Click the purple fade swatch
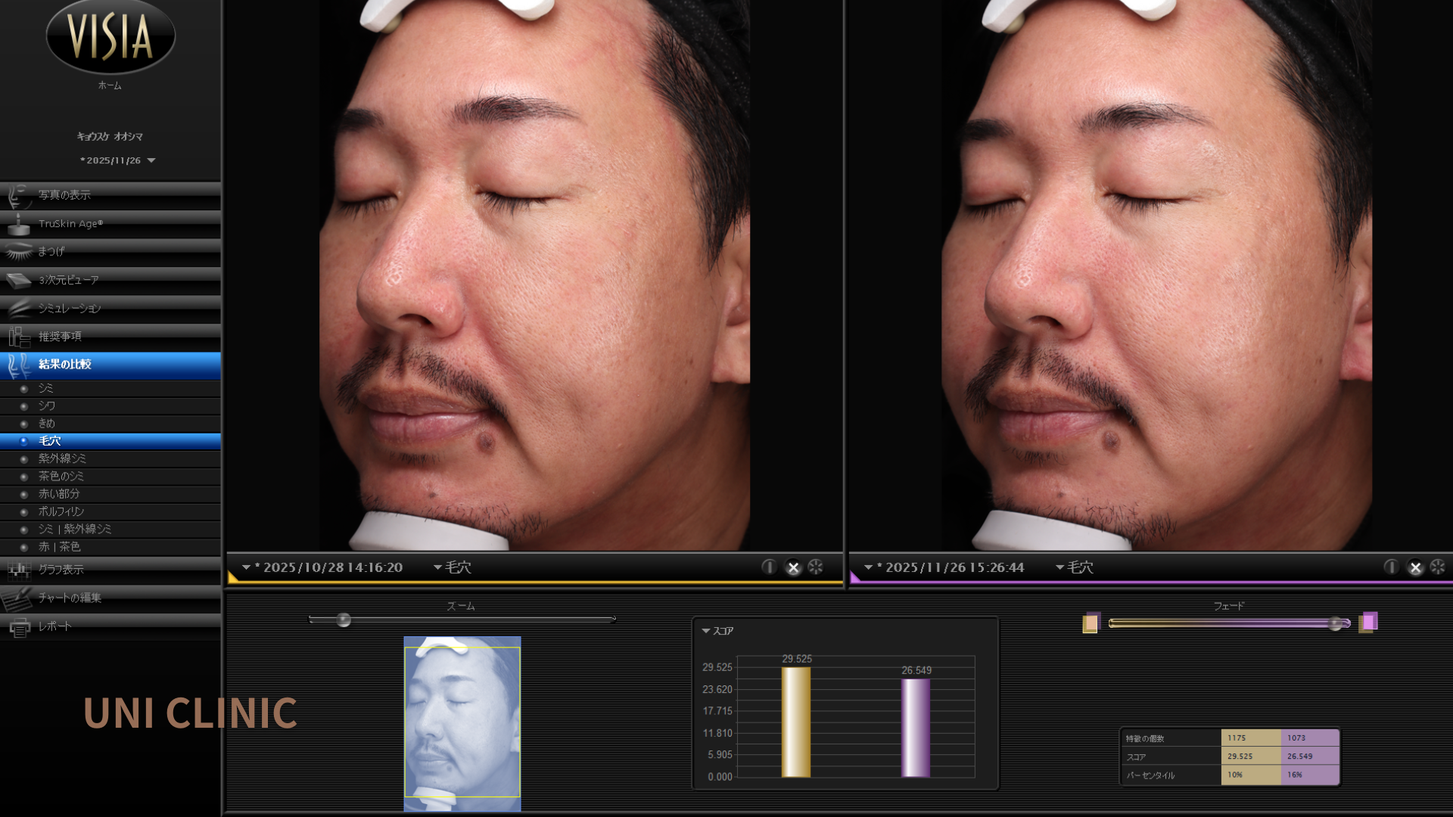The image size is (1453, 817). [1370, 622]
